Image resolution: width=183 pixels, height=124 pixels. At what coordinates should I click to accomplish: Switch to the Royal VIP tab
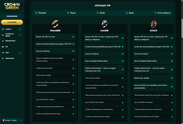(x=130, y=13)
